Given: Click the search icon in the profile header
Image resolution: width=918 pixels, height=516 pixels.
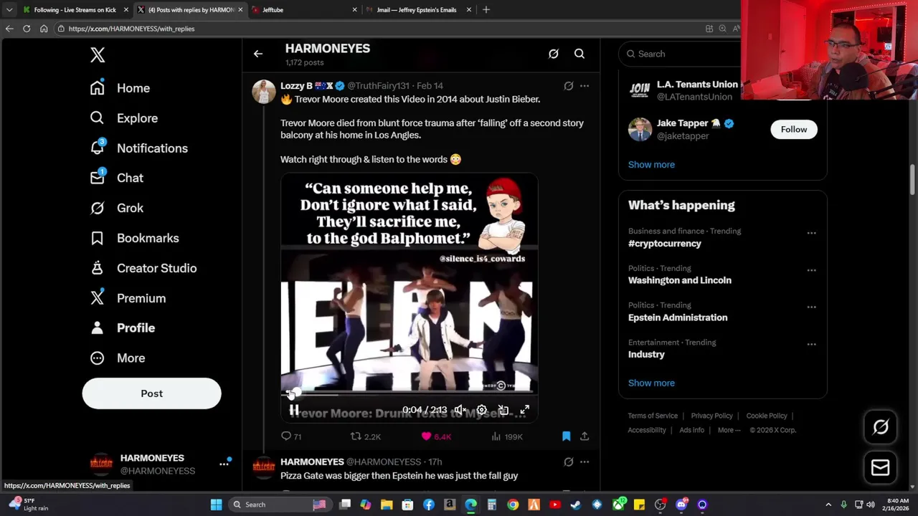Looking at the screenshot, I should pyautogui.click(x=579, y=54).
